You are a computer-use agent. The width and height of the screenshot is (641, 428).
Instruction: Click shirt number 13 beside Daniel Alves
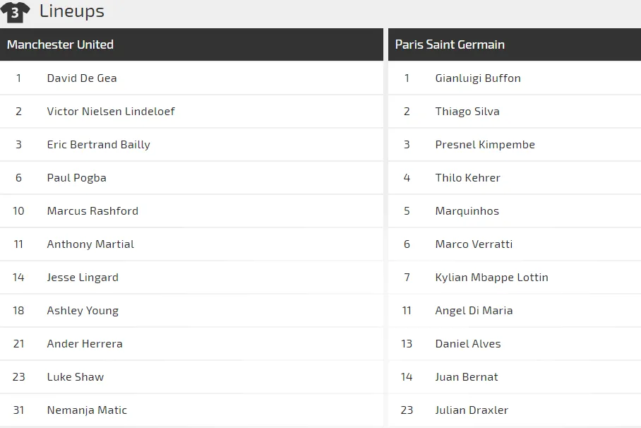tap(407, 344)
